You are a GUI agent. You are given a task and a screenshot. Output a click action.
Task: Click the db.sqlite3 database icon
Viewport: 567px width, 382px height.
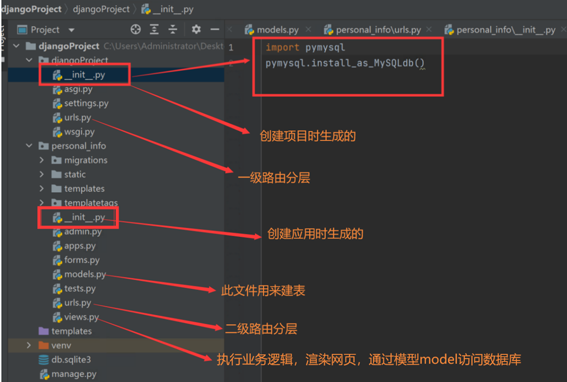pos(44,359)
